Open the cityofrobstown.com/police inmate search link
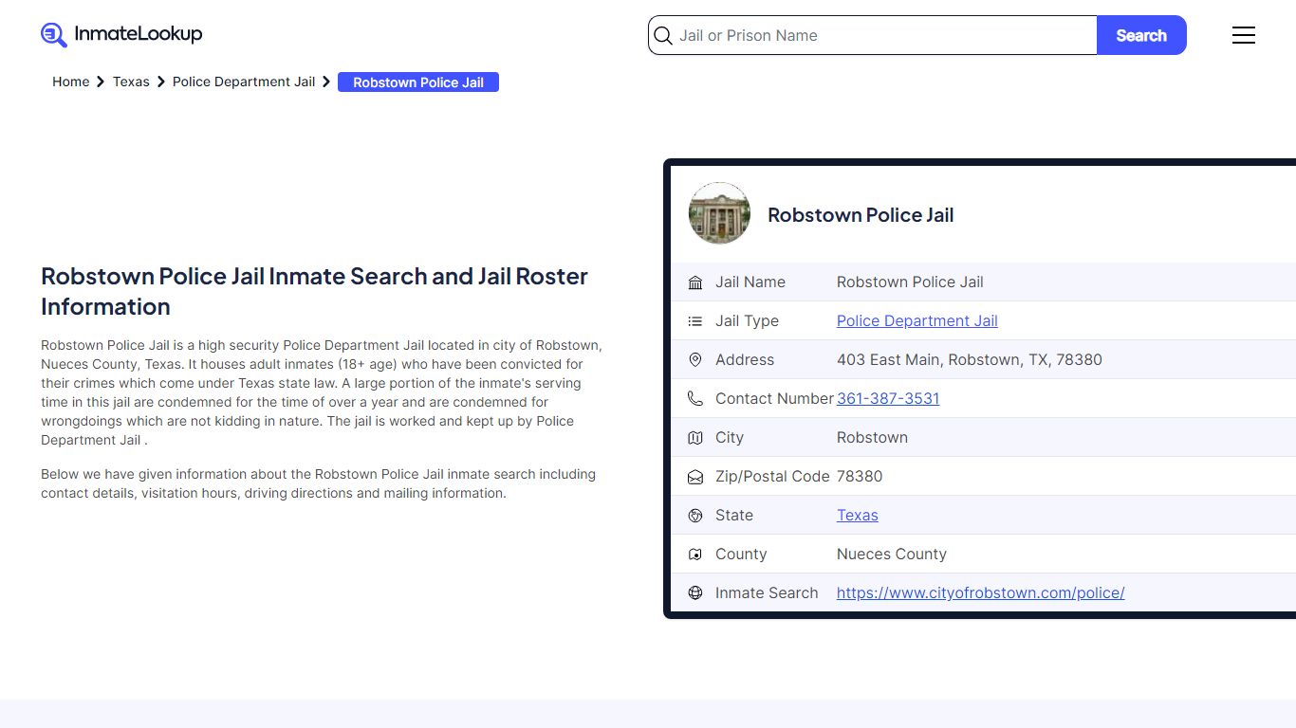This screenshot has width=1296, height=728. (x=980, y=592)
